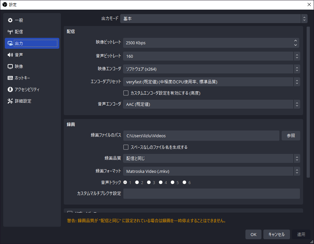Click the General gear icon in the sidebar
Image resolution: width=314 pixels, height=244 pixels.
(10, 20)
